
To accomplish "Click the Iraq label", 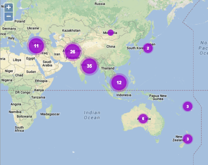I will (45, 53).
